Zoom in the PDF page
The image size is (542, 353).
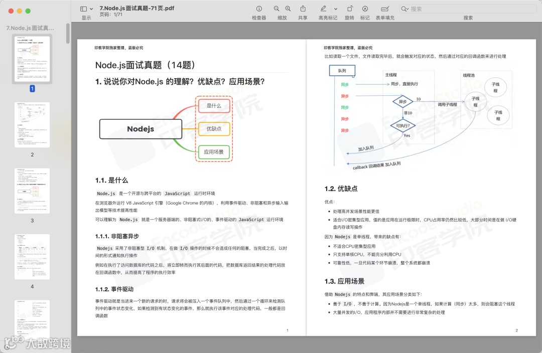pyautogui.click(x=288, y=9)
